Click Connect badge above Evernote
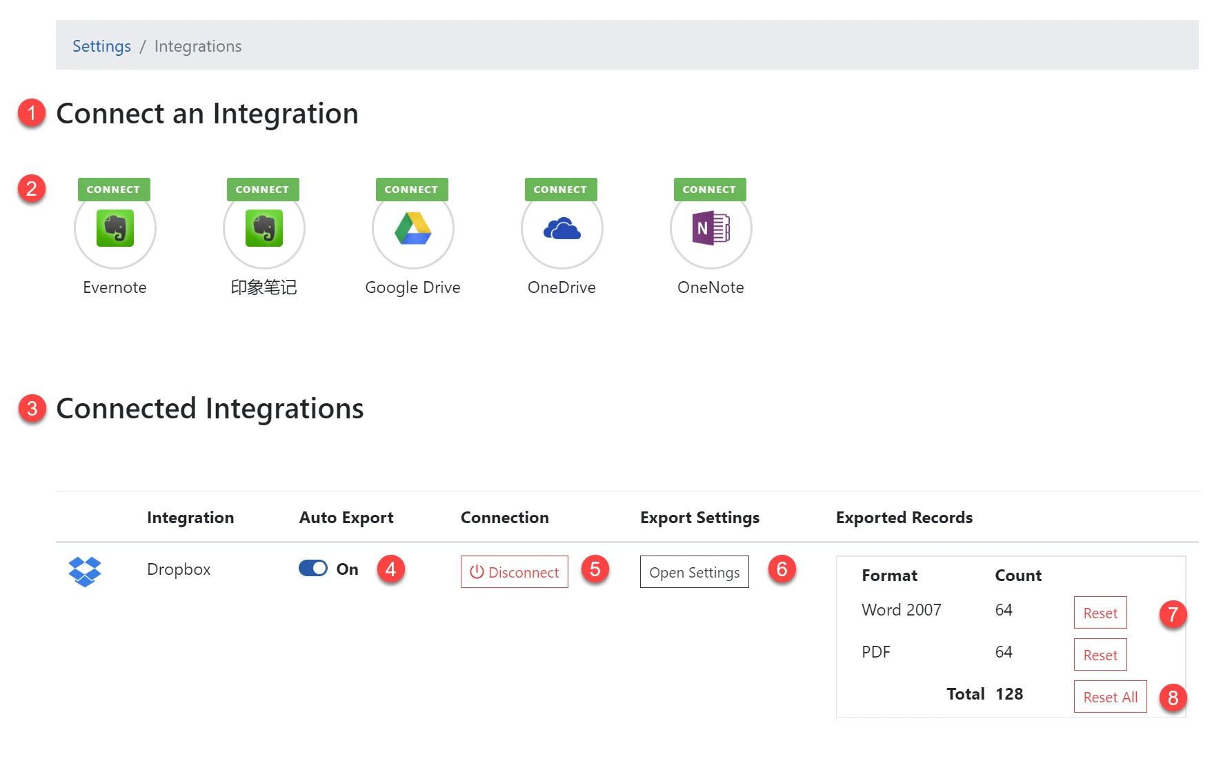1232x763 pixels. tap(114, 190)
